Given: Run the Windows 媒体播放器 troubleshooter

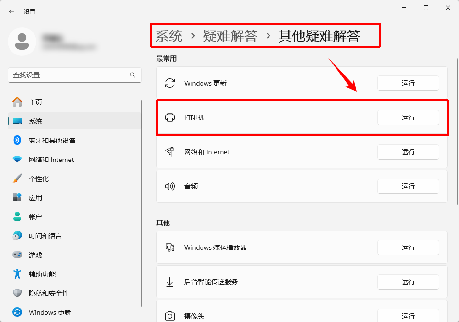Looking at the screenshot, I should tap(408, 247).
